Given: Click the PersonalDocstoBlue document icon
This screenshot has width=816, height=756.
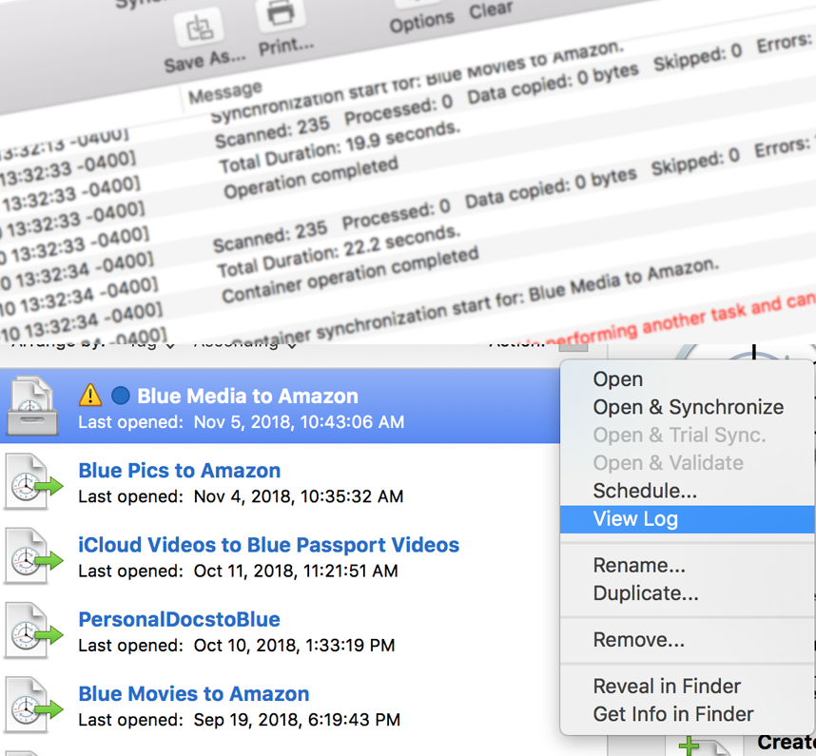Looking at the screenshot, I should [33, 630].
